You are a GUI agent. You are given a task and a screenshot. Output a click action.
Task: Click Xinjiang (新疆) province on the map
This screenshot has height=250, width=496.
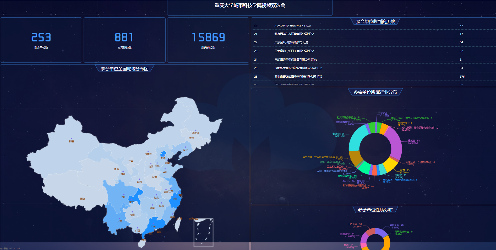(x=71, y=147)
